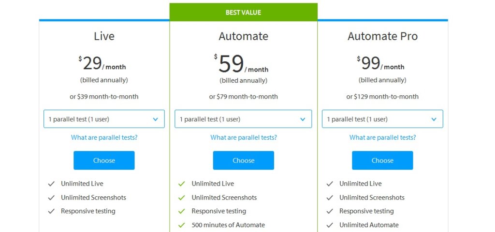495x232 pixels.
Task: Click checkmark next to Live plan's Unlimited Screenshots
Action: point(51,198)
